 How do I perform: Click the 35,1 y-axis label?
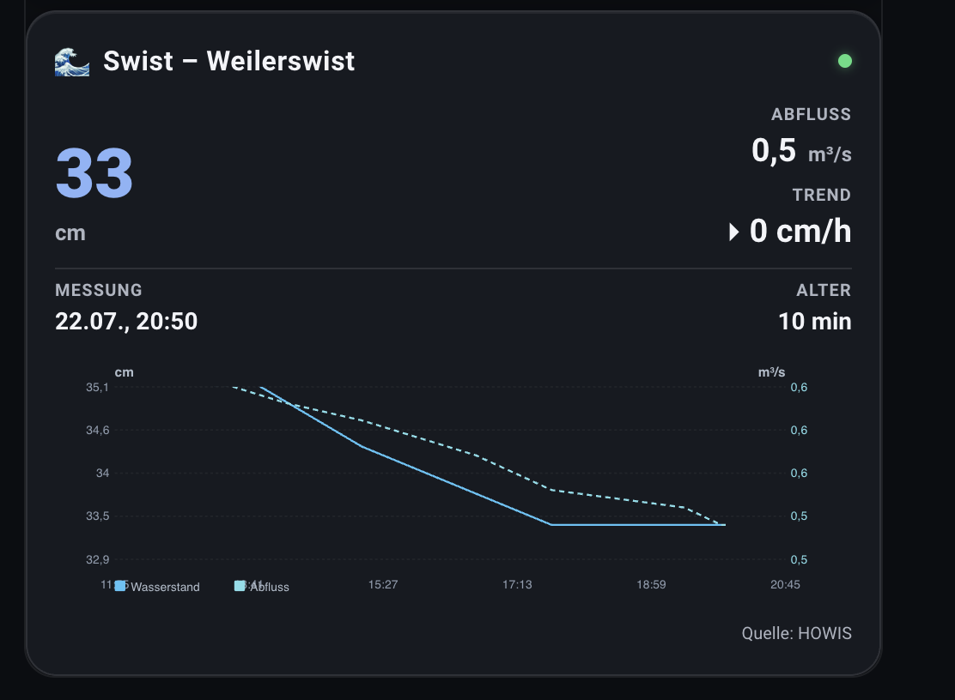[x=97, y=388]
